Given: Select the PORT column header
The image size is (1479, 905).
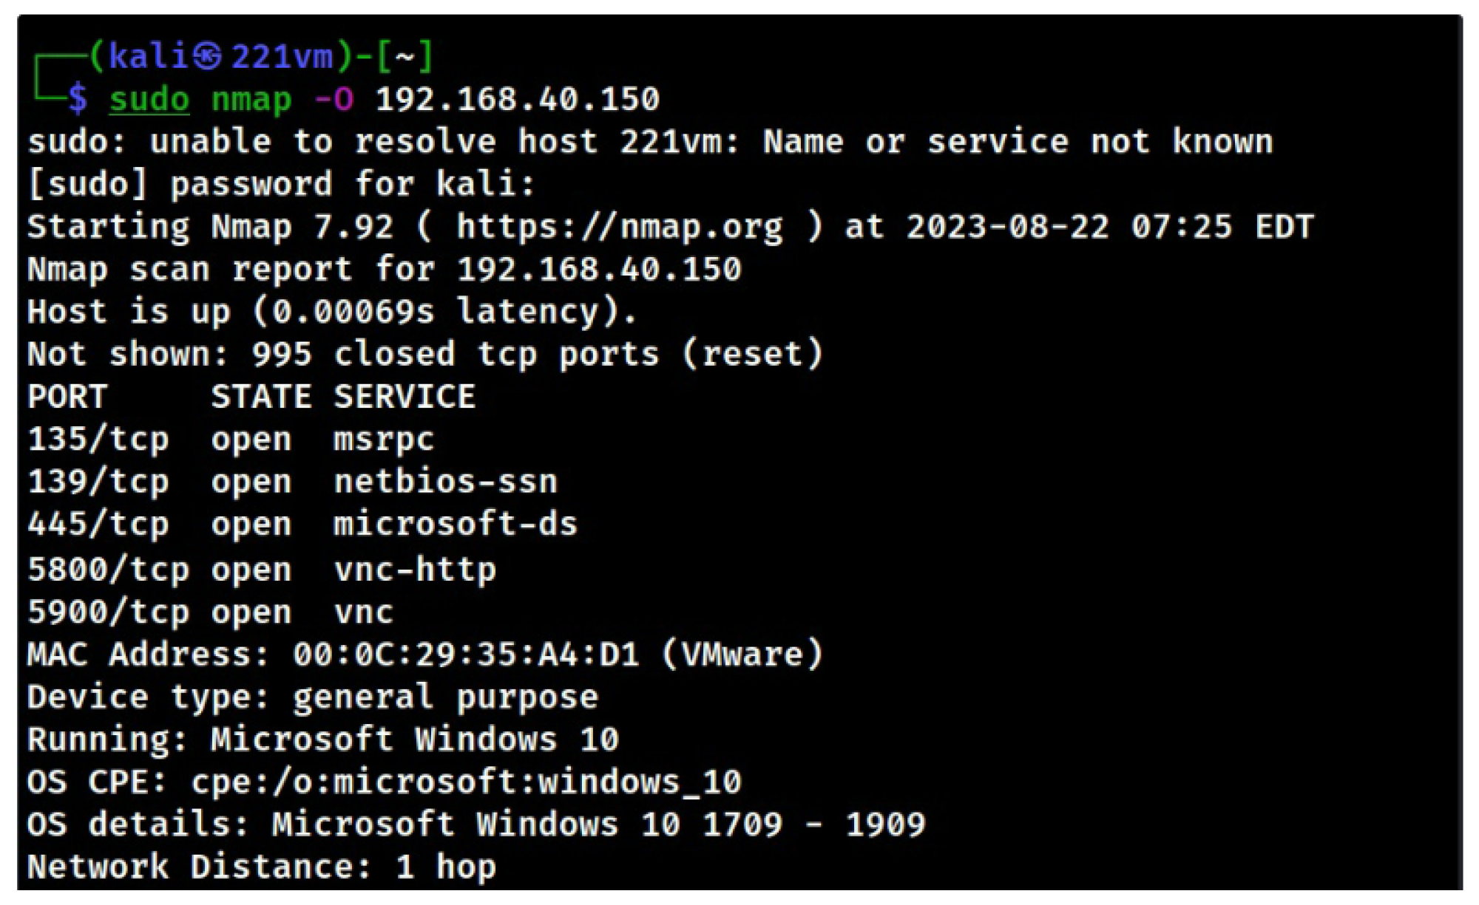Looking at the screenshot, I should point(67,397).
